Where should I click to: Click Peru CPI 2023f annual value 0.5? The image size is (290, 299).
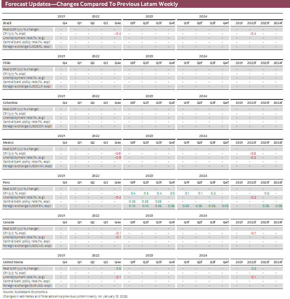(x=267, y=193)
